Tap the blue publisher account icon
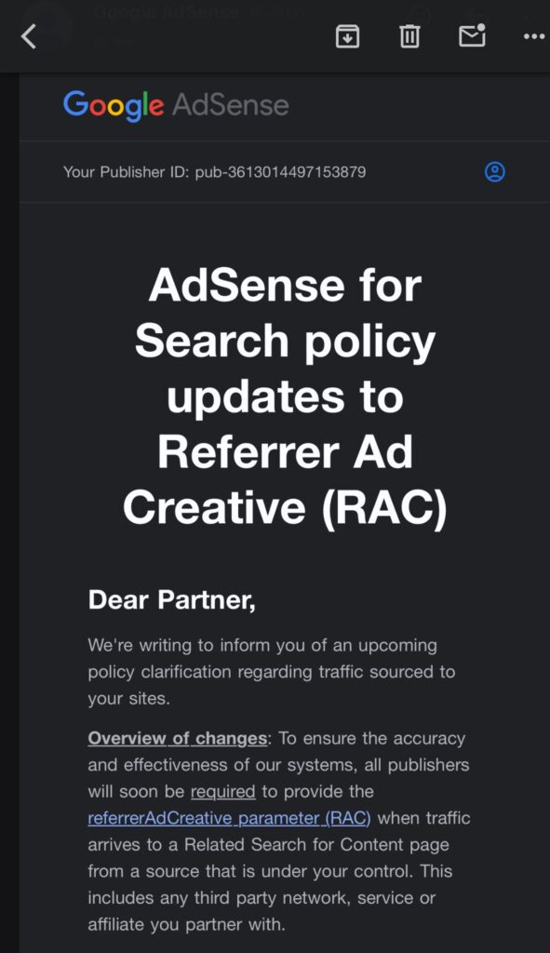This screenshot has height=953, width=550. point(494,172)
